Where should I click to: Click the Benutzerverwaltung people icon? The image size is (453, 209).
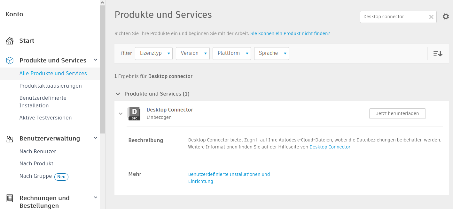click(x=10, y=139)
